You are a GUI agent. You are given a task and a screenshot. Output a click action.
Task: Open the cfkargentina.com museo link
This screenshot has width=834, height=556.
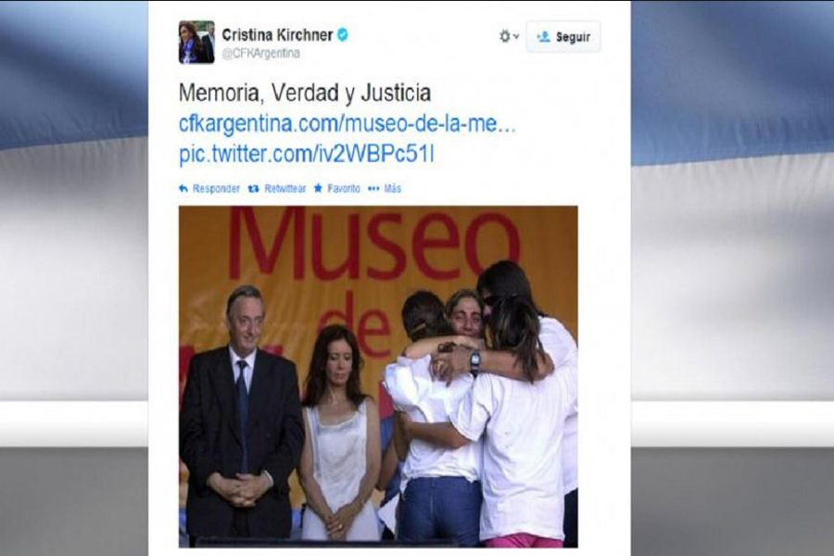[347, 124]
